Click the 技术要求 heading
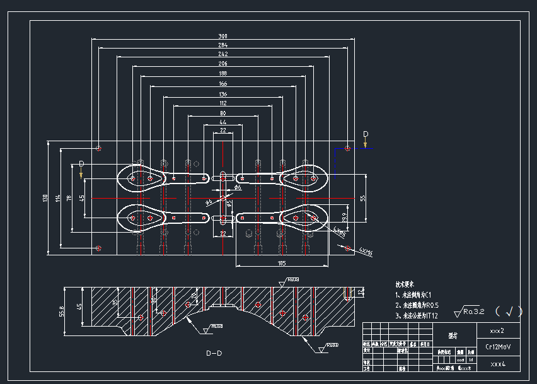Image resolution: width=537 pixels, height=384 pixels. tap(405, 284)
